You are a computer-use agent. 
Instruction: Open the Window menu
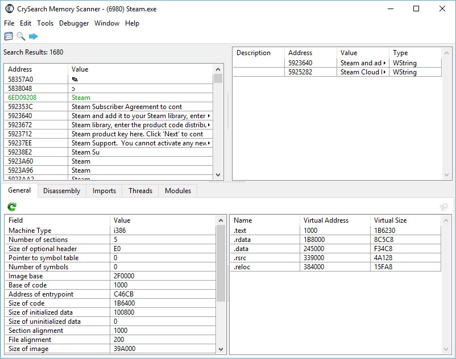107,23
